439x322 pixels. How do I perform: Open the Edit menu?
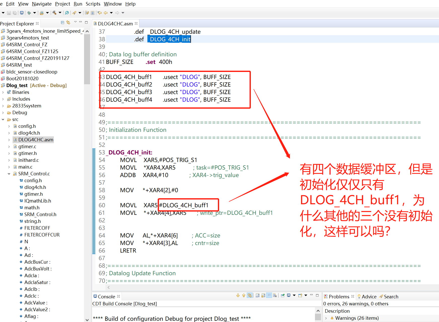tap(10, 4)
